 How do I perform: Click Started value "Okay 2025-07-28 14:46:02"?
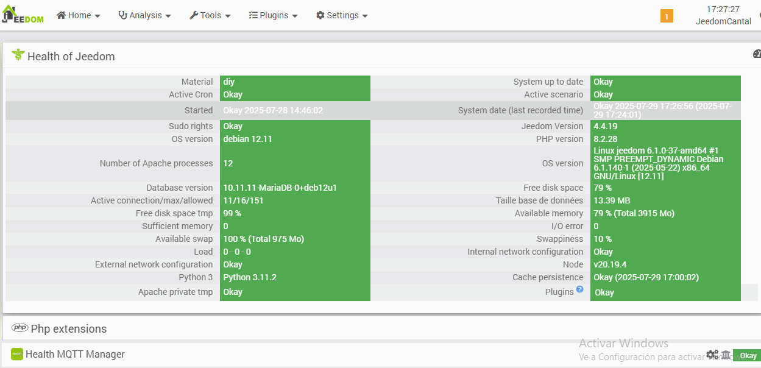point(273,110)
